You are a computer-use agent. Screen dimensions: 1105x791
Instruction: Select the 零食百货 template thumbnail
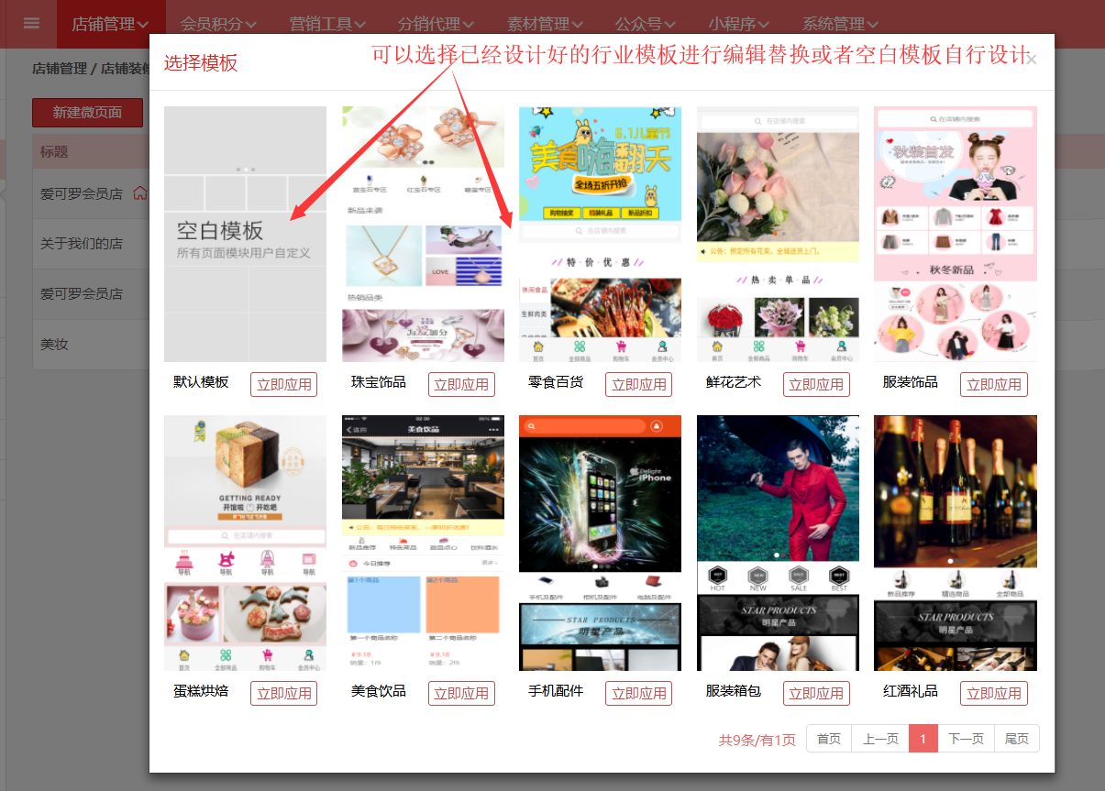600,234
